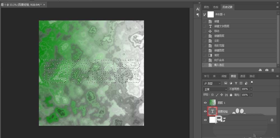Tick history brush source box beside 云彩
280x138 pixels.
point(204,41)
